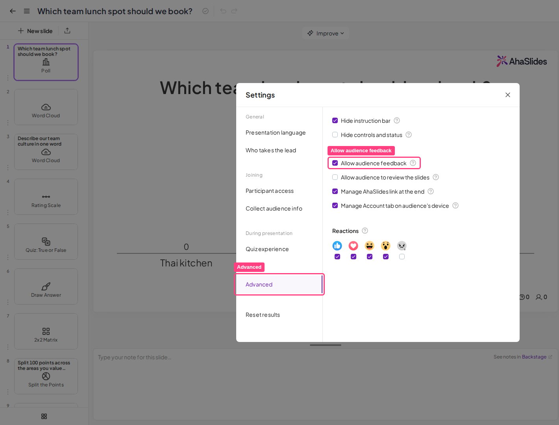Open help for Hide instruction bar
Viewport: 559px width, 425px height.
tap(397, 120)
